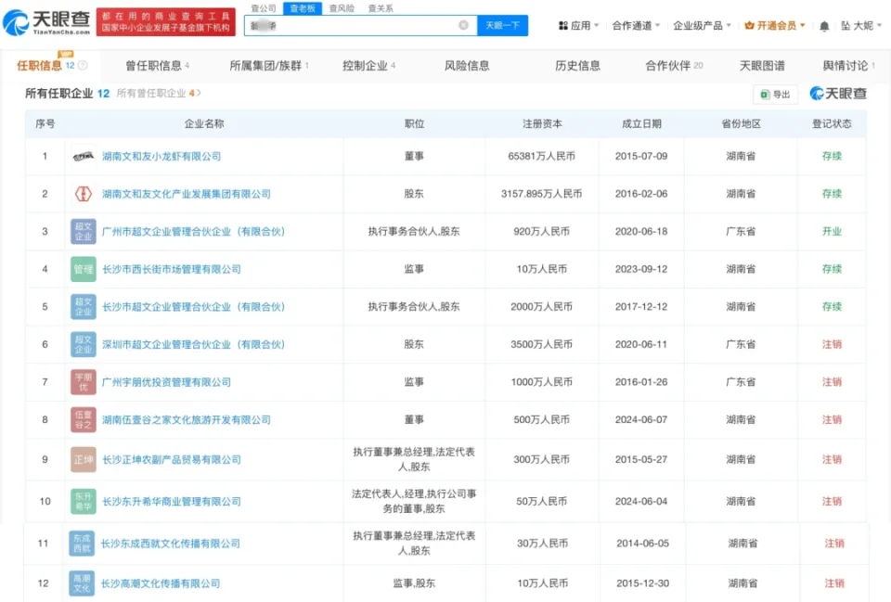Open the 历史信息 tab
891x602 pixels.
pos(578,65)
